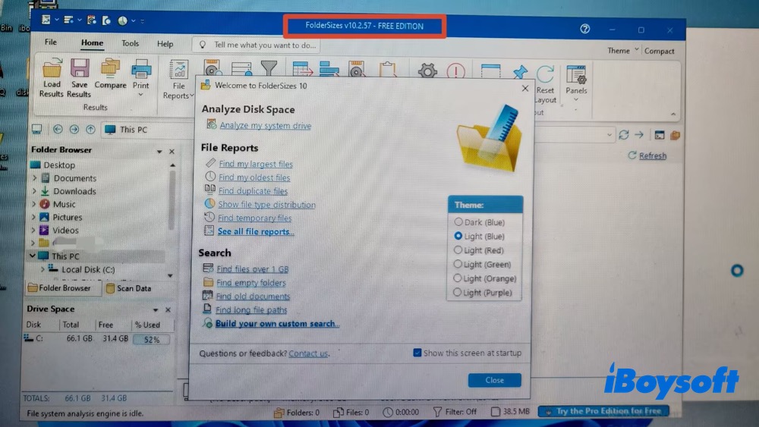Open the Drive Space panel options arrow
This screenshot has height=427, width=759.
point(156,309)
